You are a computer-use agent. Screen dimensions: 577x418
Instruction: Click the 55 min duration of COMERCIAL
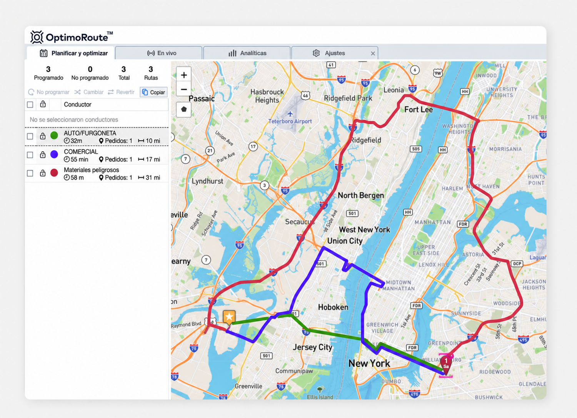(x=76, y=159)
